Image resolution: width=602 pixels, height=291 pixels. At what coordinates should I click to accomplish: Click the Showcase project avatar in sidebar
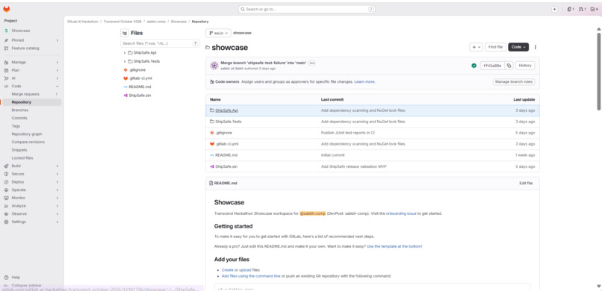(x=6, y=31)
